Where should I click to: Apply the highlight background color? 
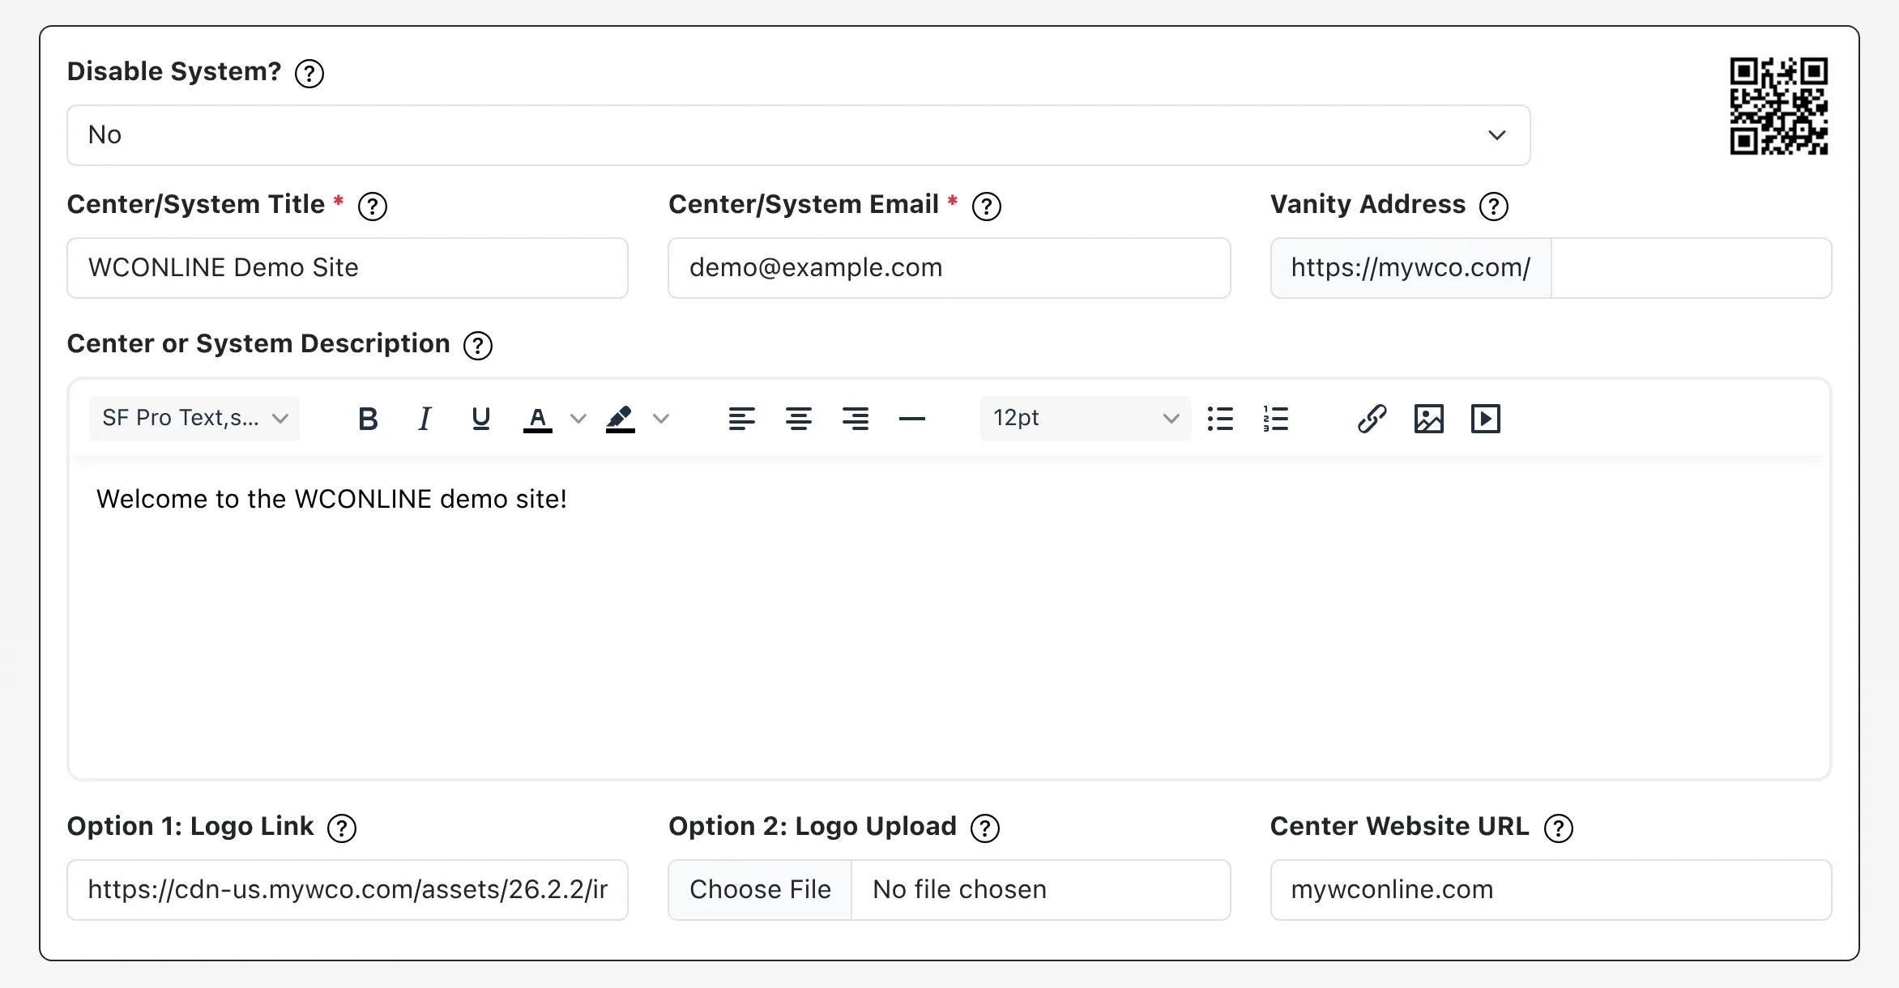pyautogui.click(x=621, y=419)
